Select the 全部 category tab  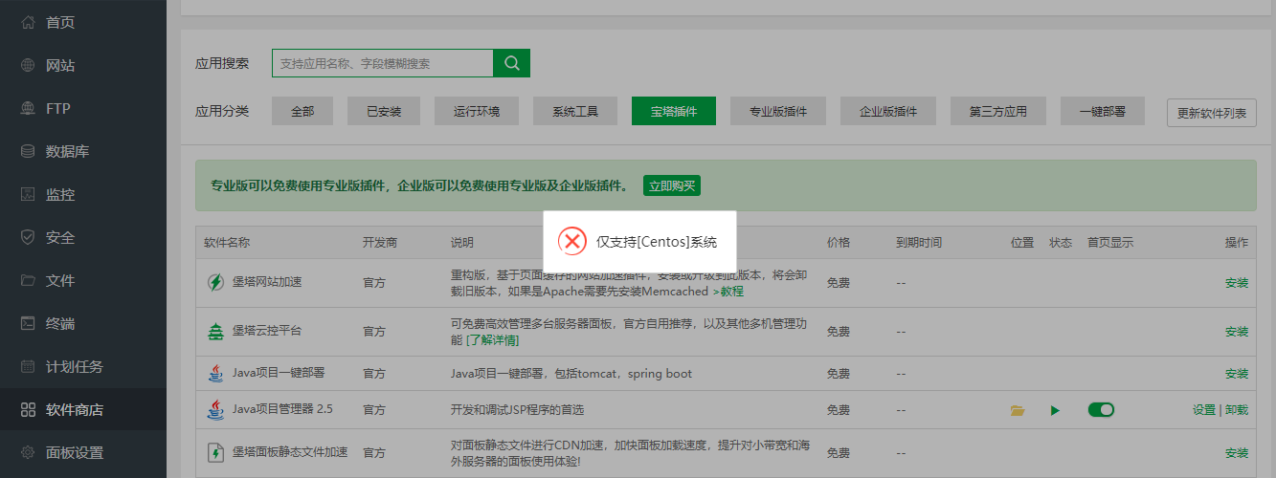(x=302, y=111)
